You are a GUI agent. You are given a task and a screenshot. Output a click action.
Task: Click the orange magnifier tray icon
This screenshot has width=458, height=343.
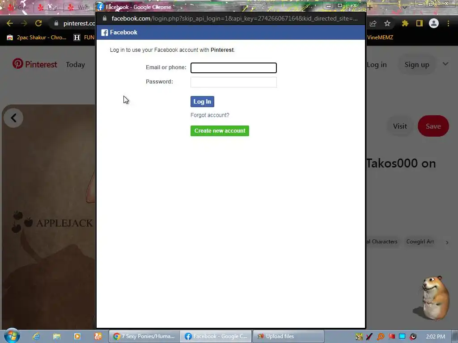(x=380, y=337)
